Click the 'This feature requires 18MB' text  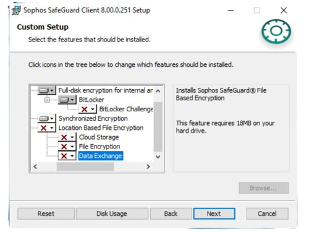pyautogui.click(x=225, y=127)
